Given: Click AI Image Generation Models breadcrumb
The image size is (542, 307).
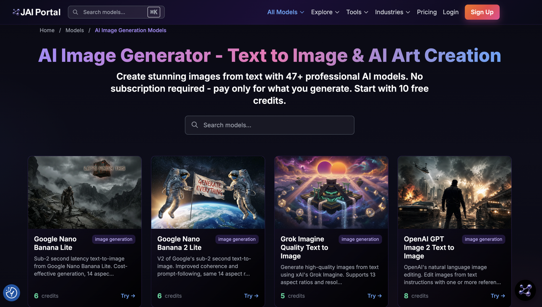Looking at the screenshot, I should point(130,30).
